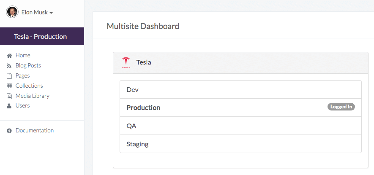Select the Staging environment row
This screenshot has width=374, height=175.
(x=240, y=144)
